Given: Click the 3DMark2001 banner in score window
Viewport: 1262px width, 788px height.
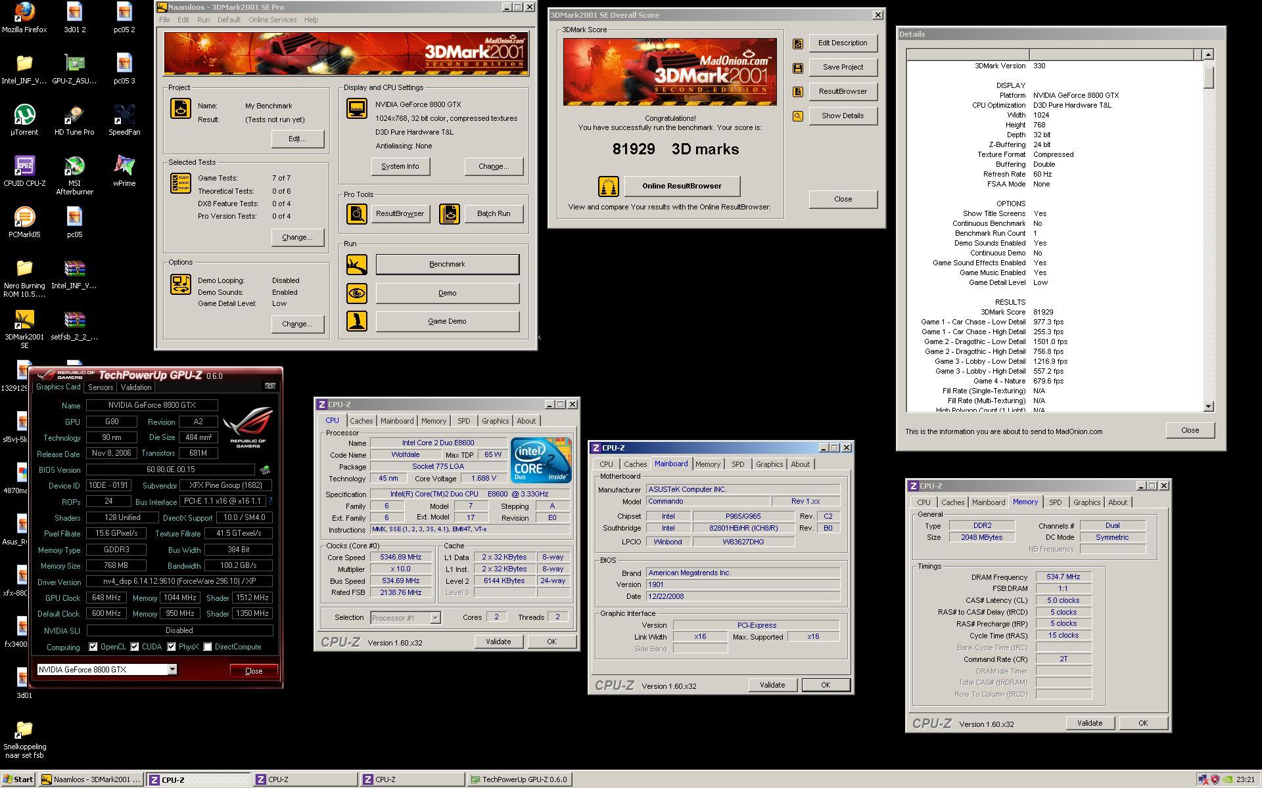Looking at the screenshot, I should (670, 72).
